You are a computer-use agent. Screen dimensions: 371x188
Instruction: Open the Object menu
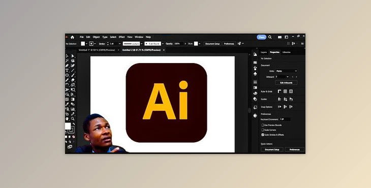point(96,37)
